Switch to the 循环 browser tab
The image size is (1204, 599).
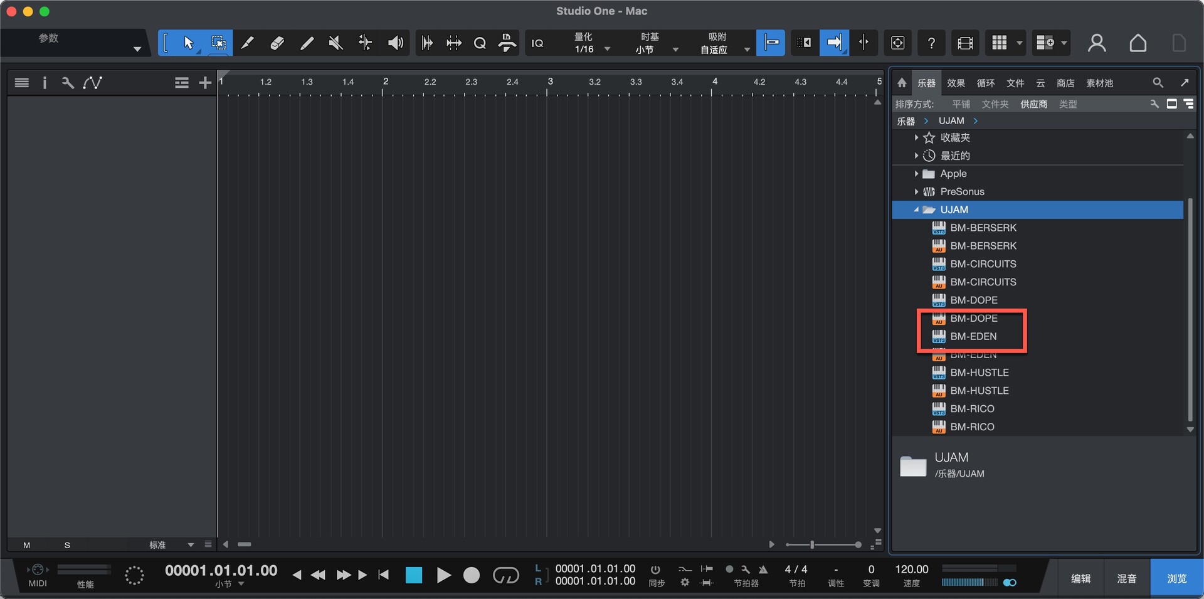coord(985,83)
